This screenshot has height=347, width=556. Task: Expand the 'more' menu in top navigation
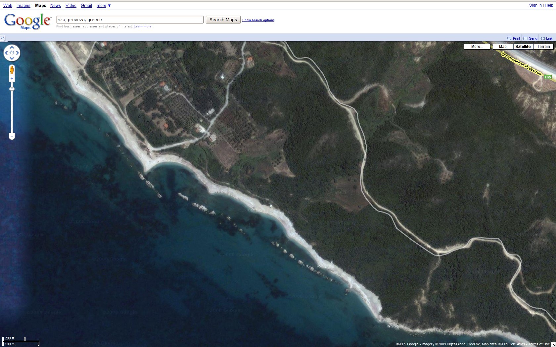click(104, 6)
